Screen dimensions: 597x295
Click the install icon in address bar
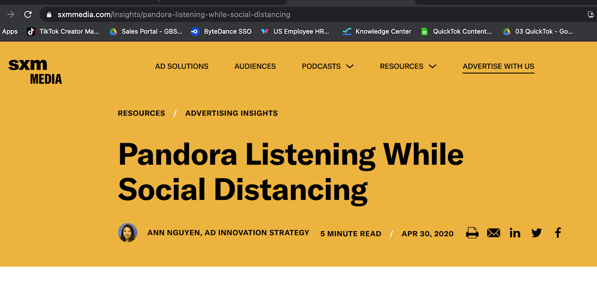[x=591, y=15]
